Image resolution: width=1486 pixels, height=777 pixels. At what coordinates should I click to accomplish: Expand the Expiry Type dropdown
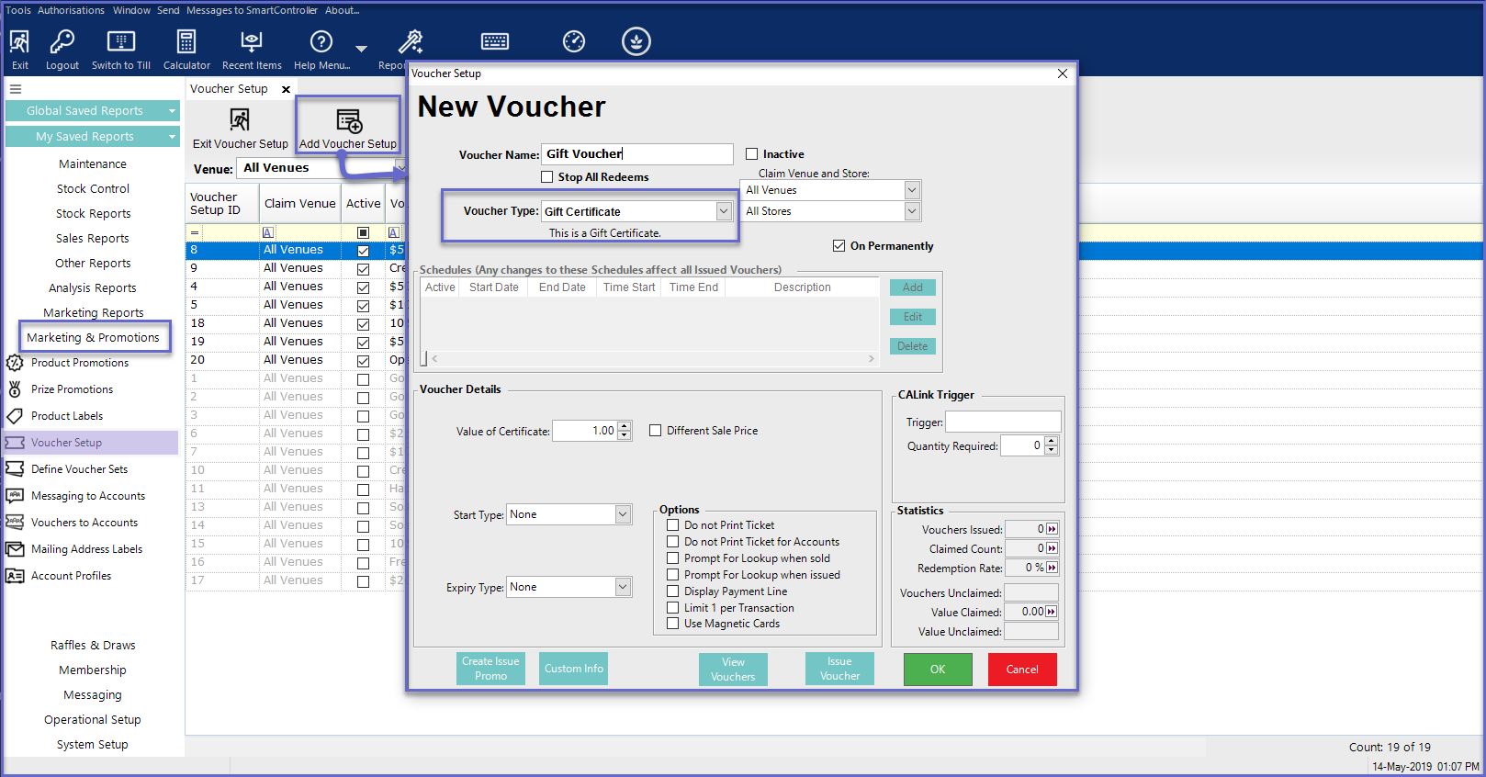pos(623,587)
